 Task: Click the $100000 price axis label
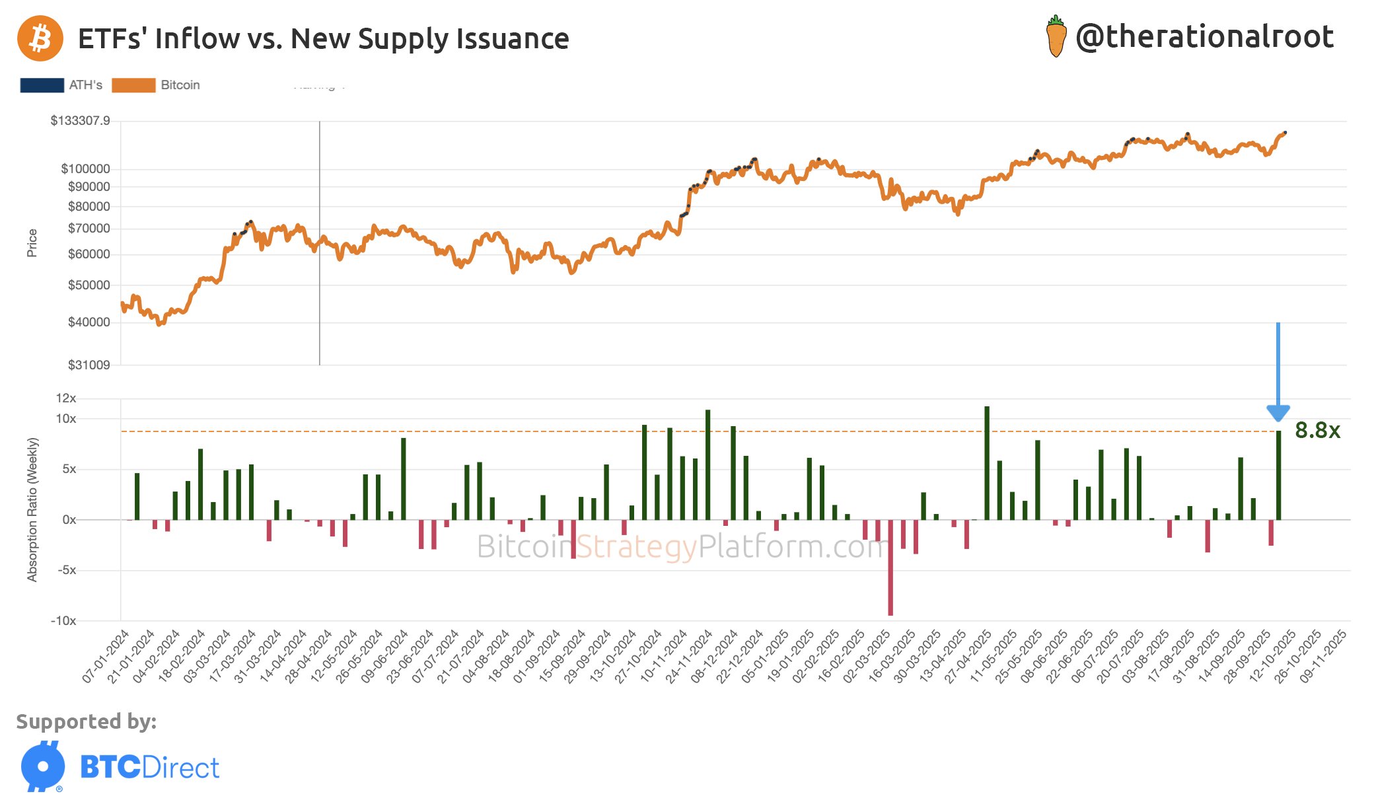[x=85, y=169]
